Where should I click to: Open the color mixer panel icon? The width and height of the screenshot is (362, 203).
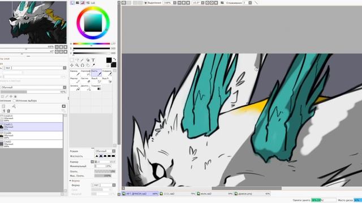pos(88,2)
